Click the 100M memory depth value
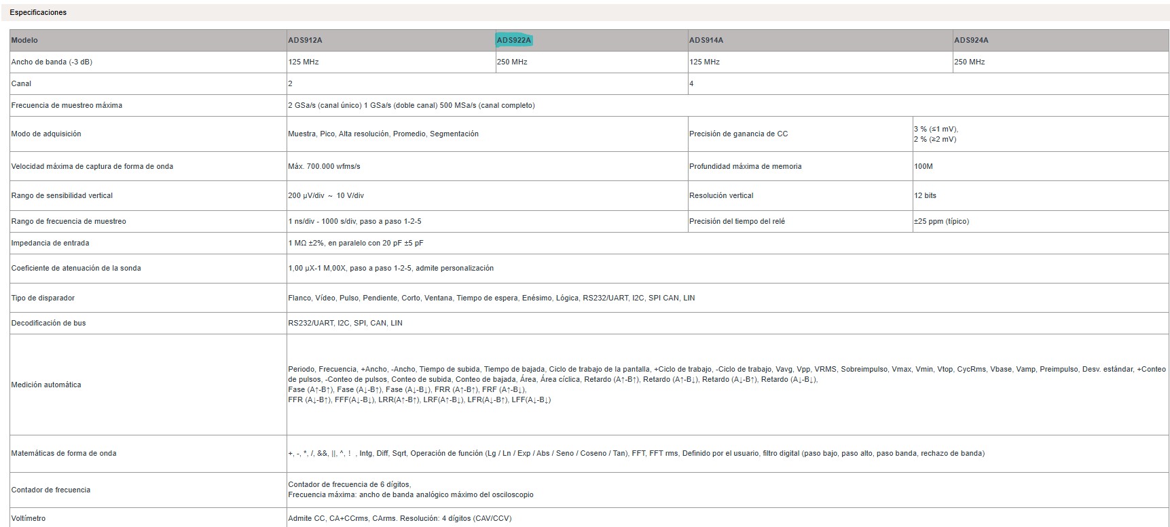This screenshot has height=527, width=1170. 923,166
